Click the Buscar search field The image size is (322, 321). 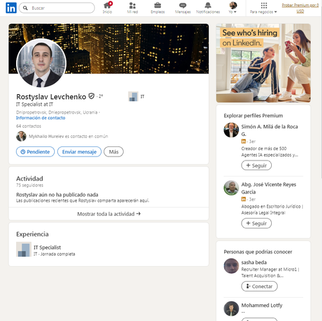pyautogui.click(x=57, y=8)
